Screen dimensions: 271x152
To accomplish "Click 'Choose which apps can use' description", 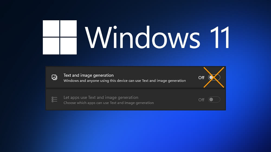I will click(x=109, y=103).
